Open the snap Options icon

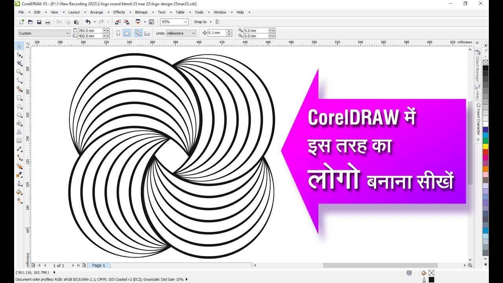[218, 22]
